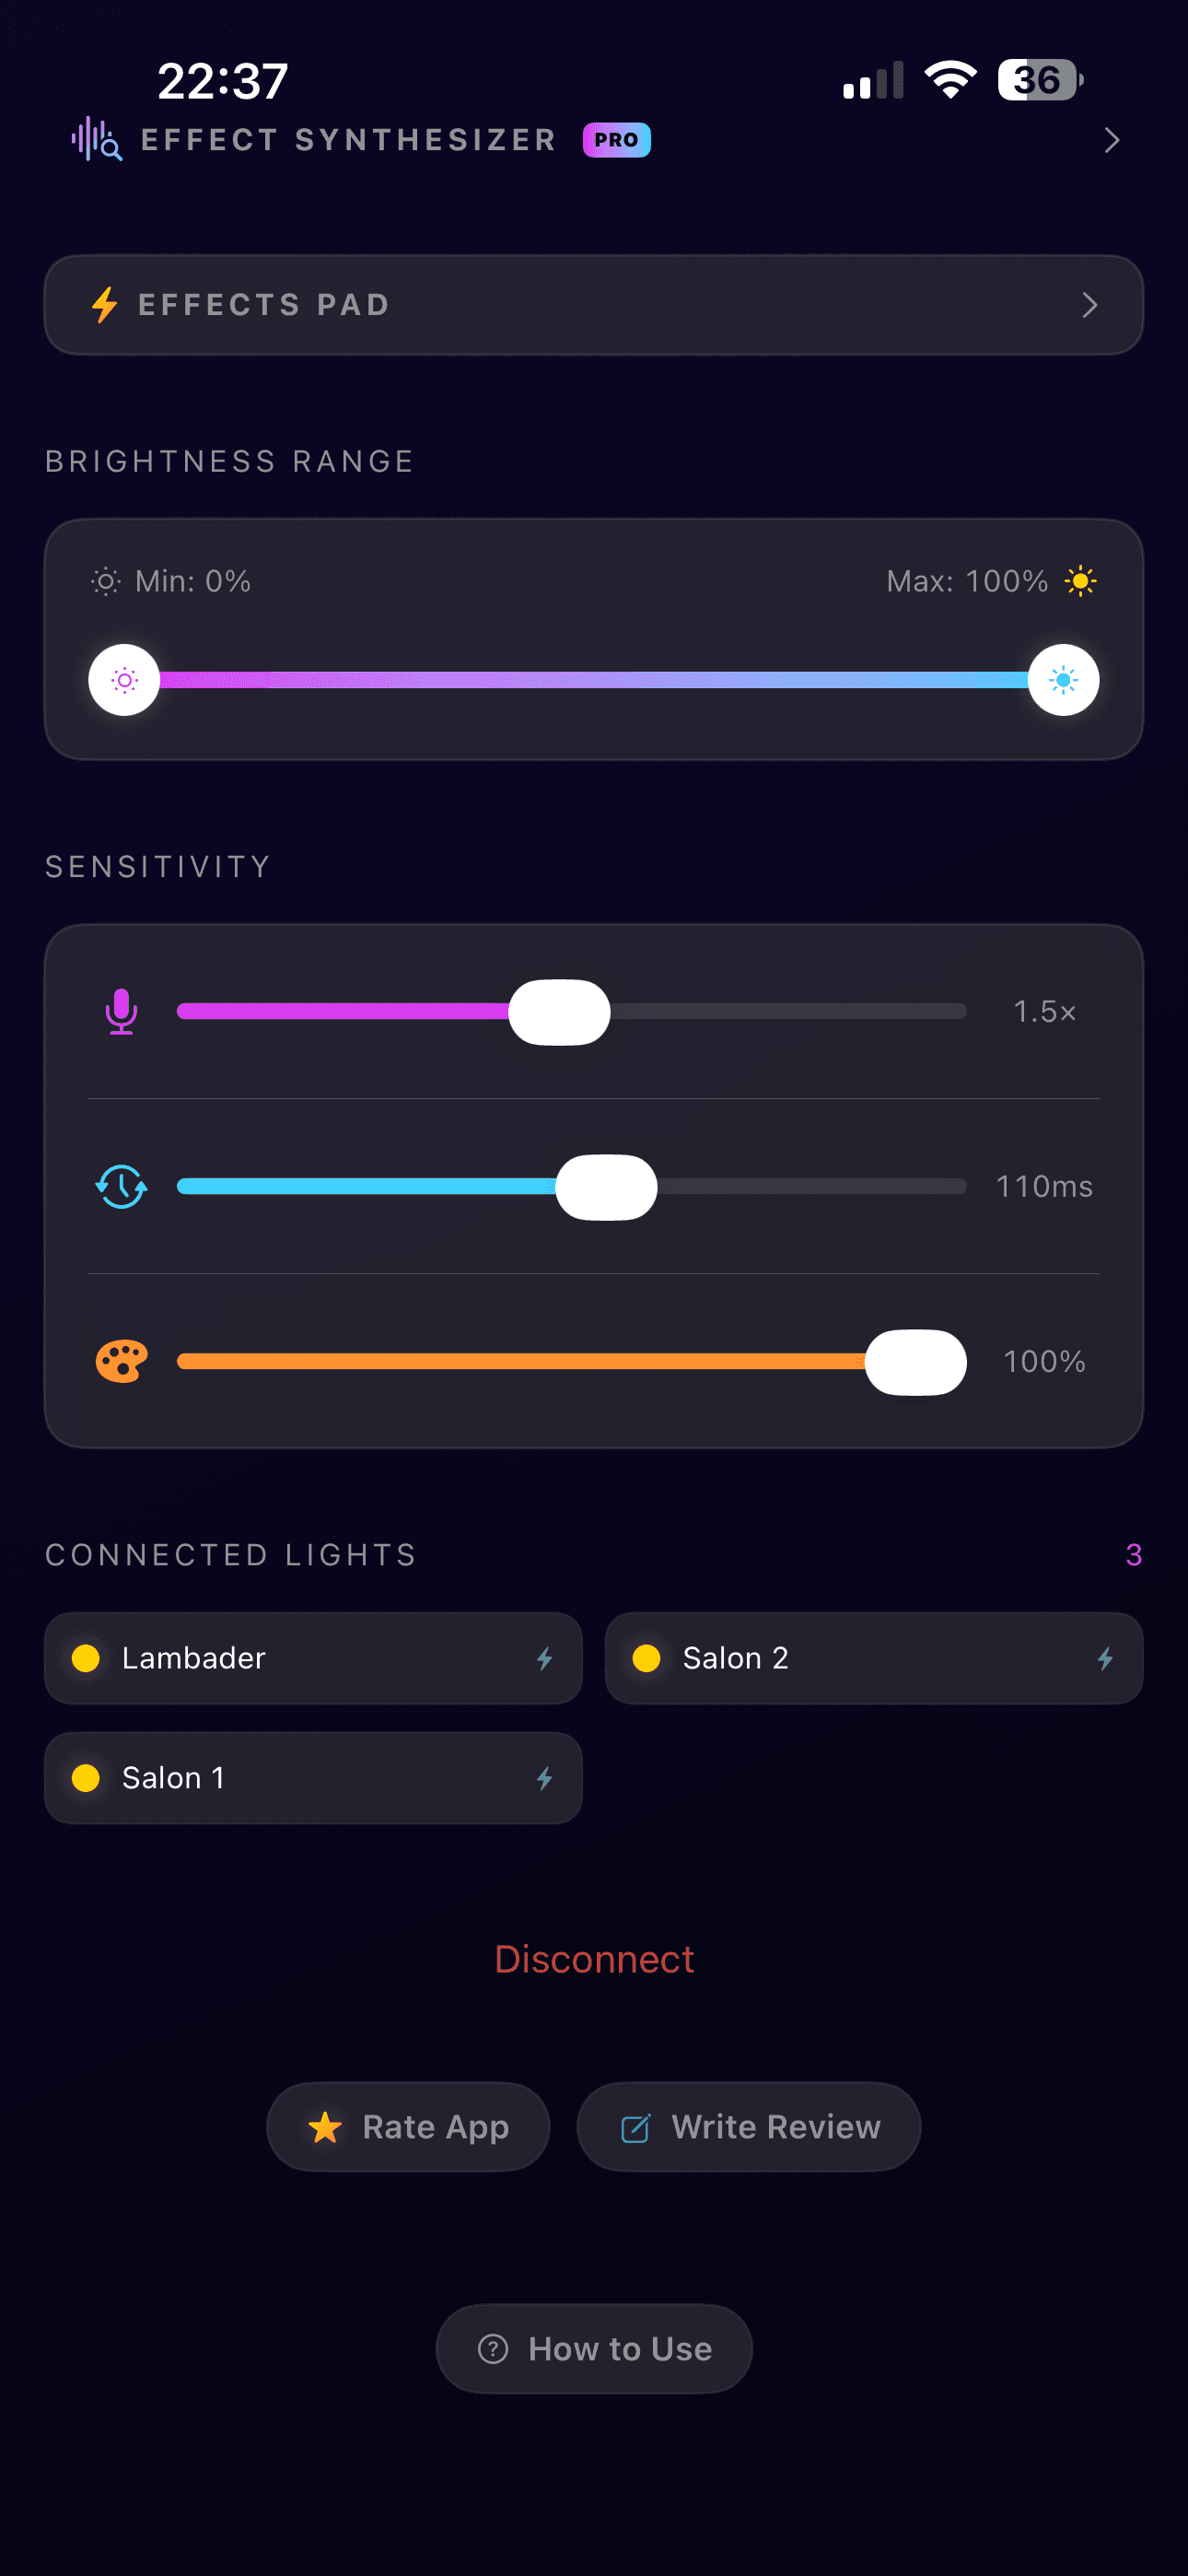Click the maximum brightness slider handle
This screenshot has height=2576, width=1188.
pos(1063,680)
